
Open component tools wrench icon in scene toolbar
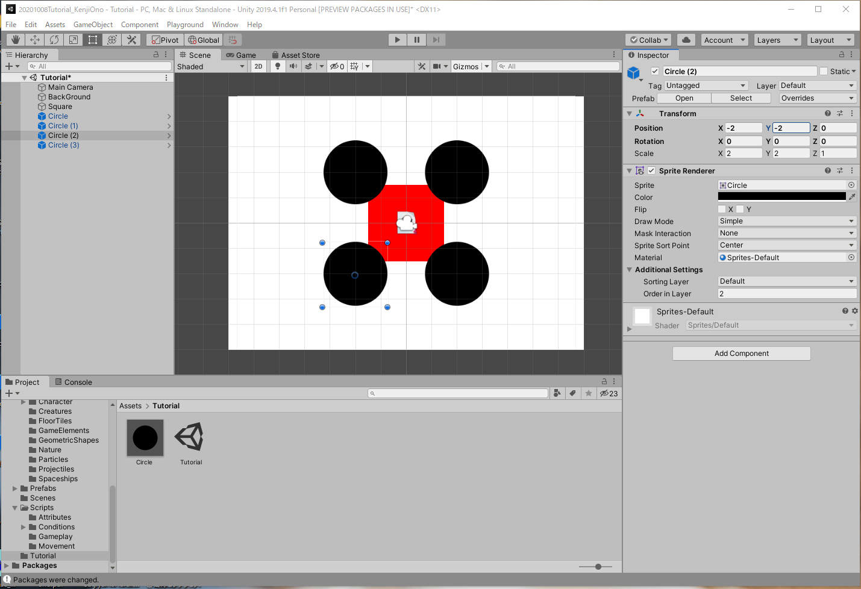422,66
